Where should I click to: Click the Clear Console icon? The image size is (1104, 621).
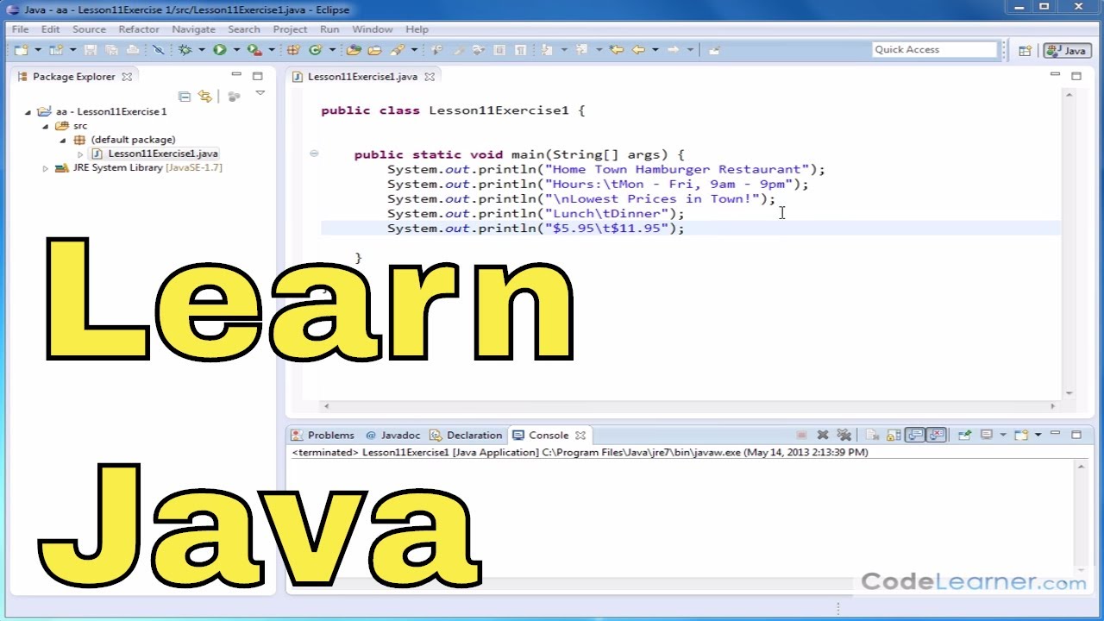pos(872,435)
